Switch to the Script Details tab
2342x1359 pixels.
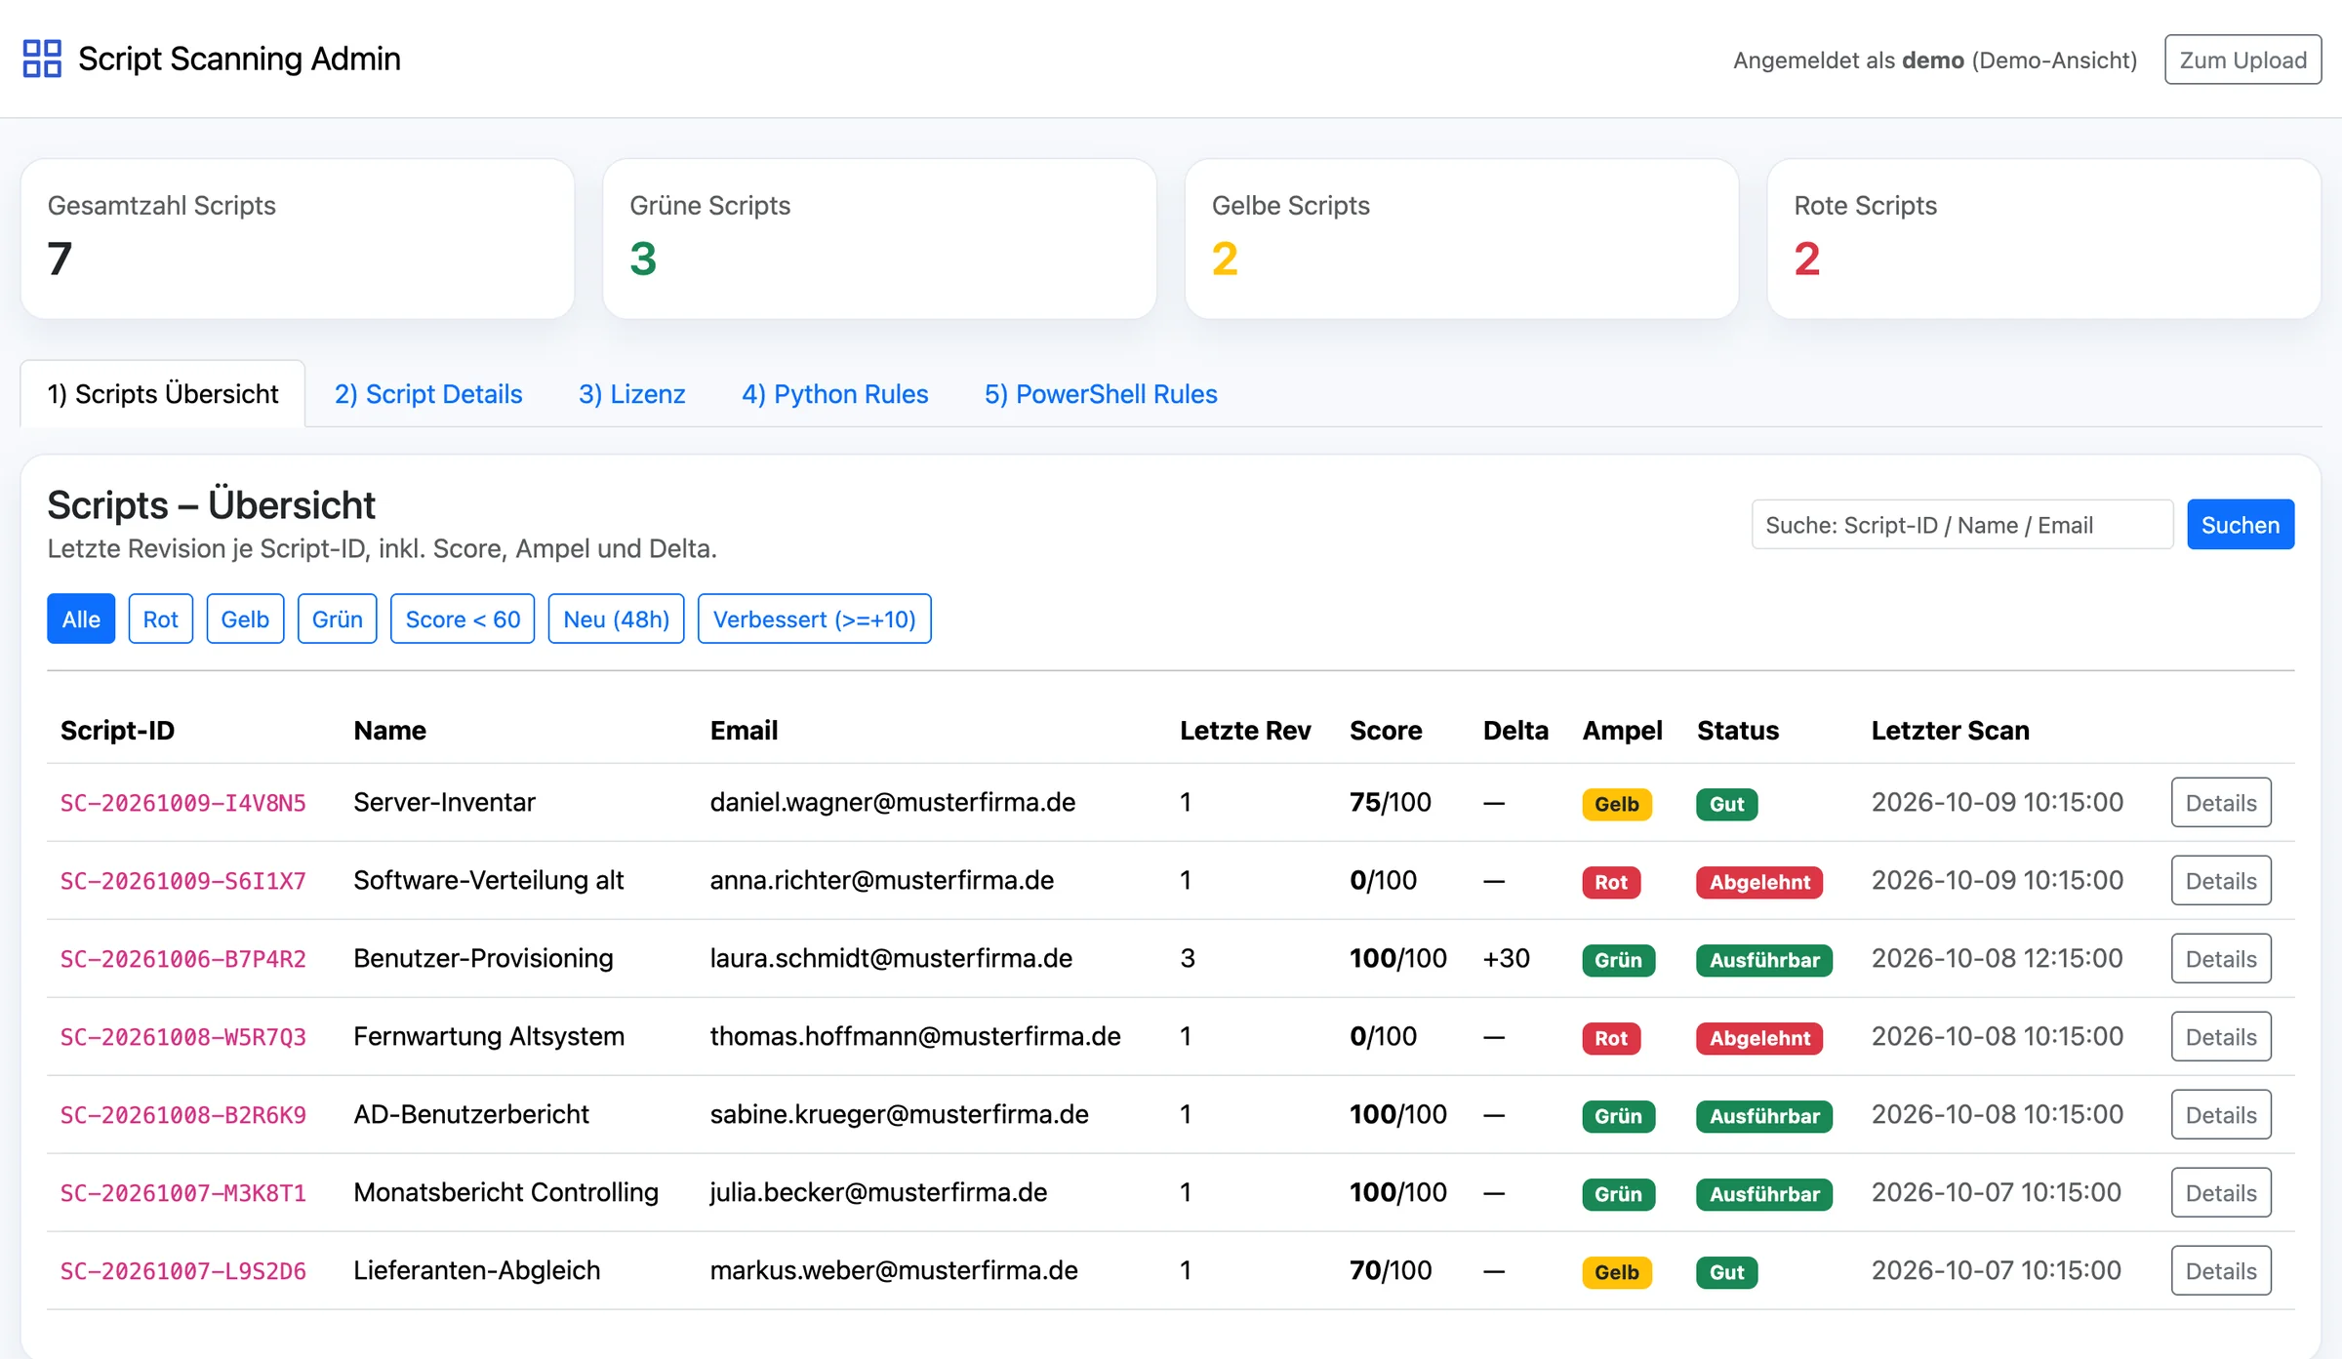428,394
